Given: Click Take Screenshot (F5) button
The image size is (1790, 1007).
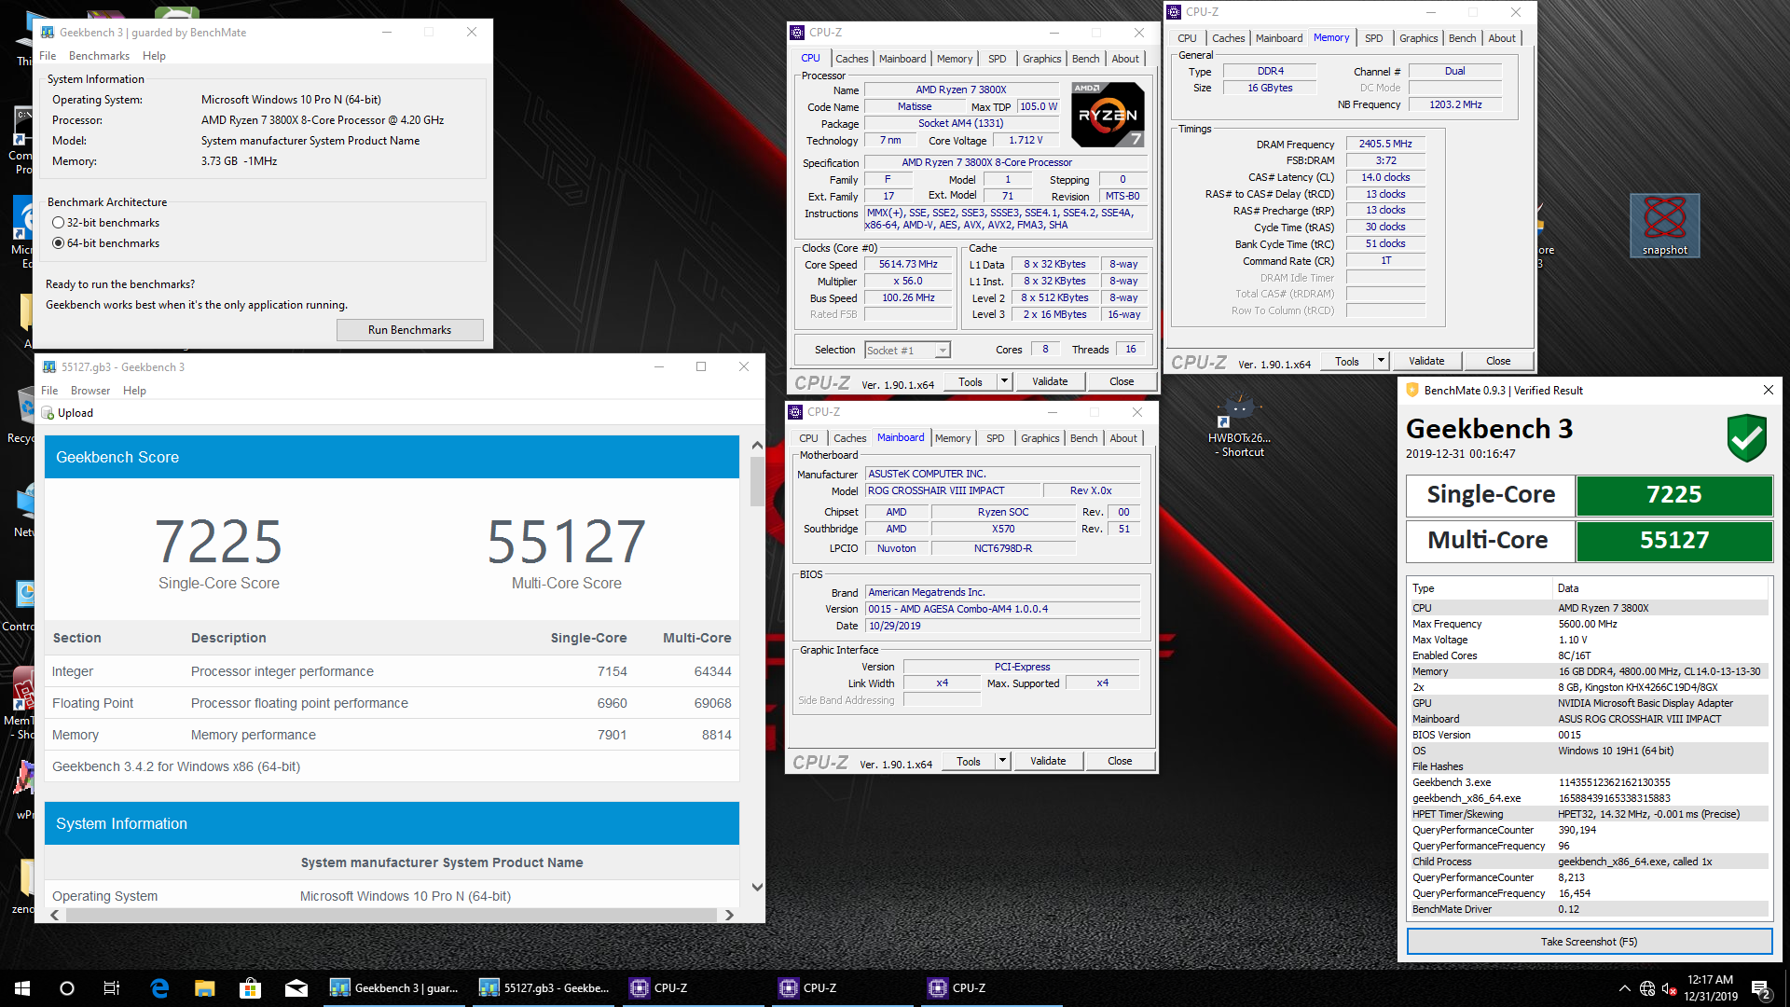Looking at the screenshot, I should pyautogui.click(x=1589, y=942).
